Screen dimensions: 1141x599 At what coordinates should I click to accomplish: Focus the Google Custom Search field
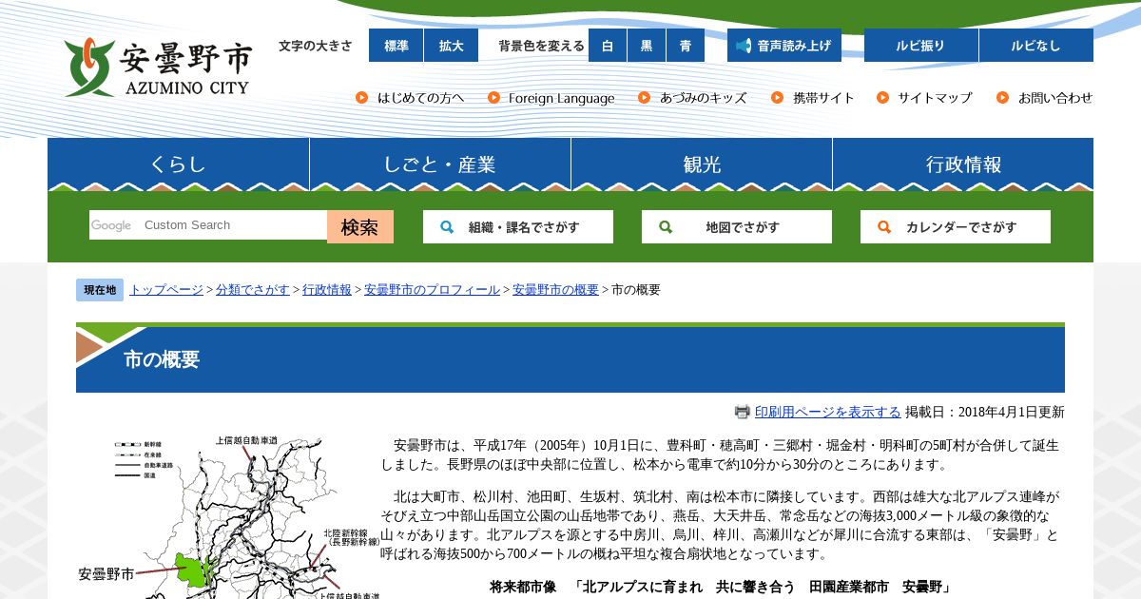208,225
